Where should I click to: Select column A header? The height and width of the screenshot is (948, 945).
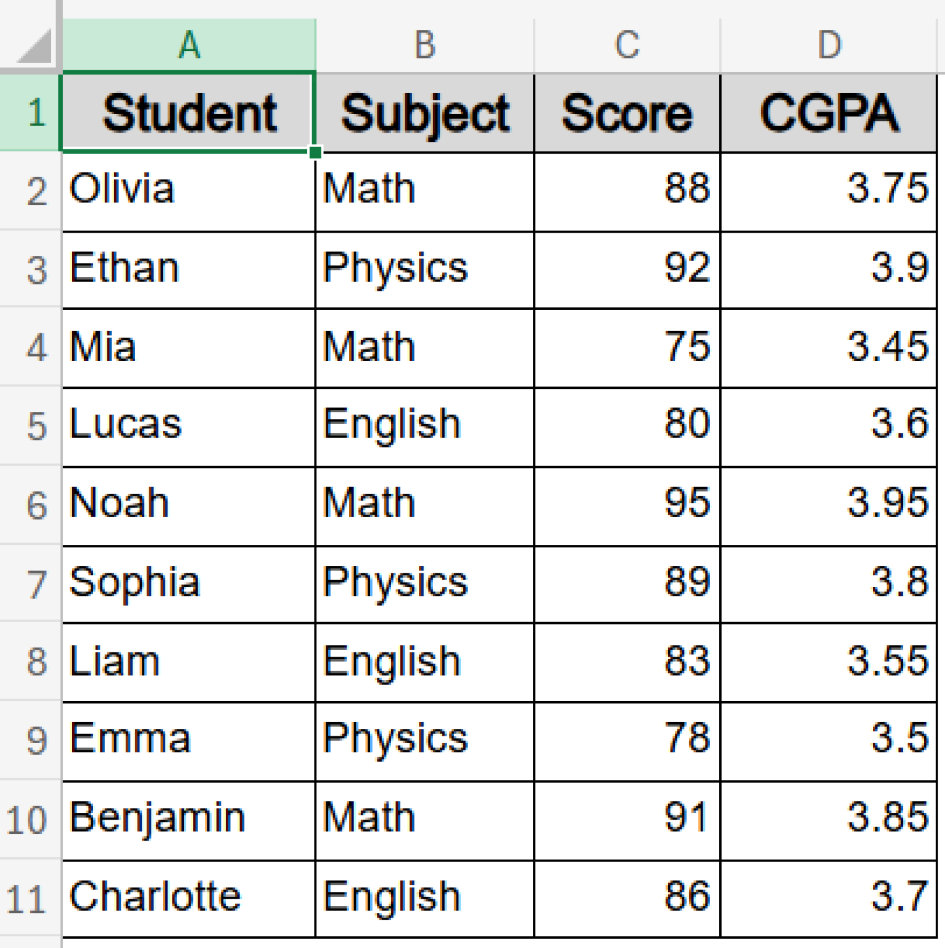click(189, 44)
